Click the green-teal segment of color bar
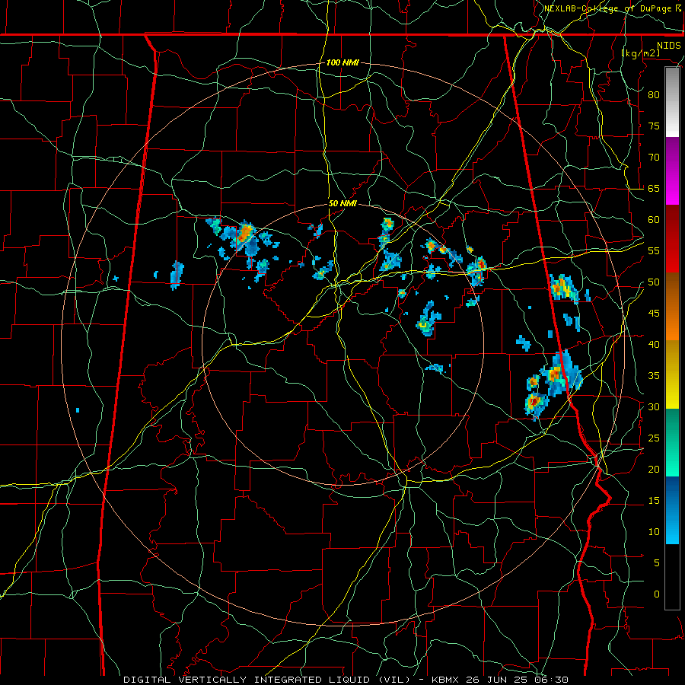Viewport: 685px width, 685px height. point(672,442)
